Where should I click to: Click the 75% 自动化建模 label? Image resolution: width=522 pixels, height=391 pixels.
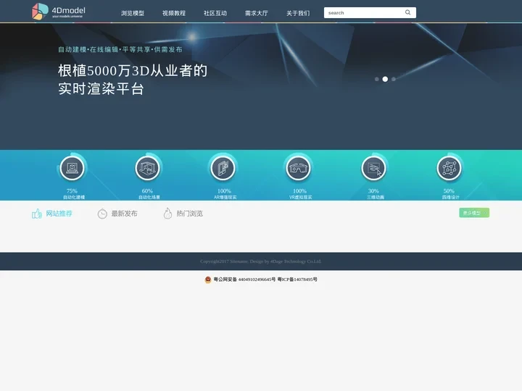[x=73, y=194]
